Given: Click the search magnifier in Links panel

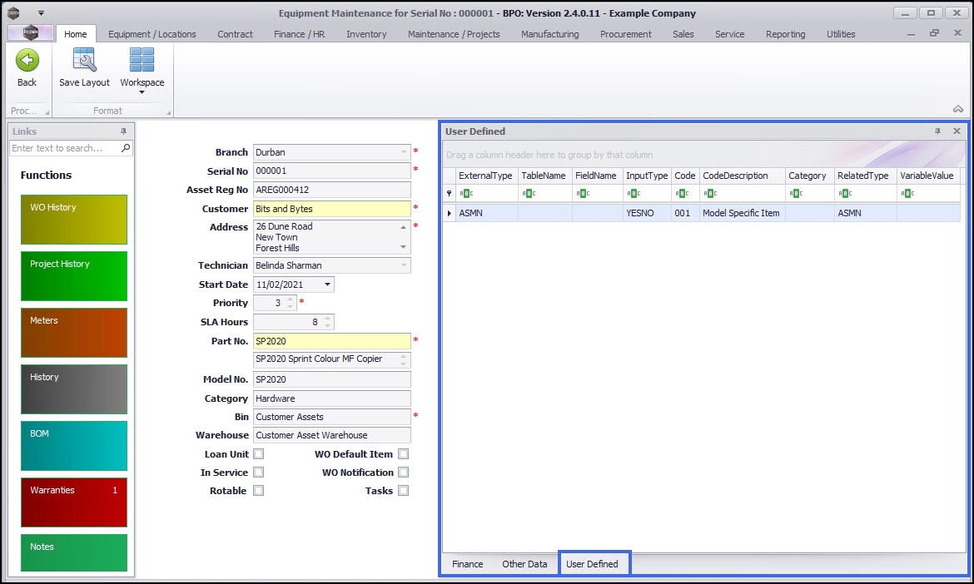Looking at the screenshot, I should pos(126,148).
